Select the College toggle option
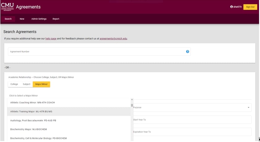260x142 pixels. [x=14, y=84]
